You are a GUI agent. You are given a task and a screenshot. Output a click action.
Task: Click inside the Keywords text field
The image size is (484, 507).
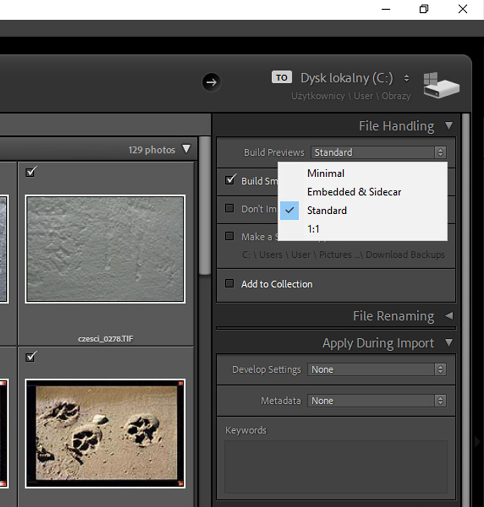click(336, 466)
